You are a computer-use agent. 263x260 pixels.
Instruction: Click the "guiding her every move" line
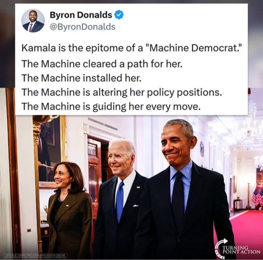111,106
